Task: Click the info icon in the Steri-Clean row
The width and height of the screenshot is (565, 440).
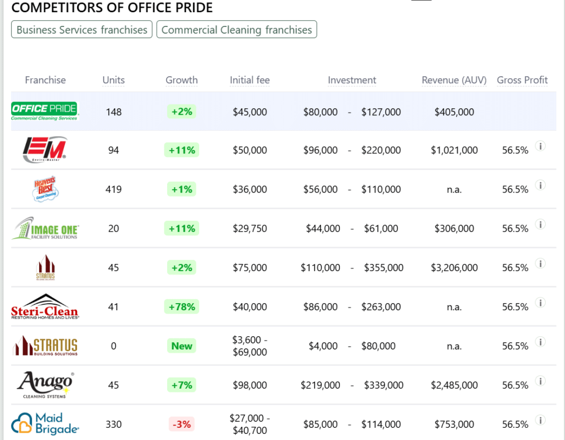Action: coord(540,303)
